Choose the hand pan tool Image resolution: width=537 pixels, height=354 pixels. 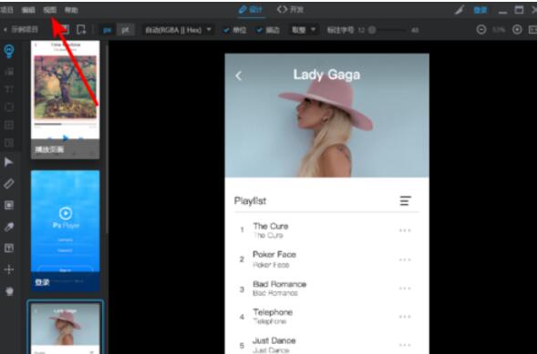coord(9,291)
